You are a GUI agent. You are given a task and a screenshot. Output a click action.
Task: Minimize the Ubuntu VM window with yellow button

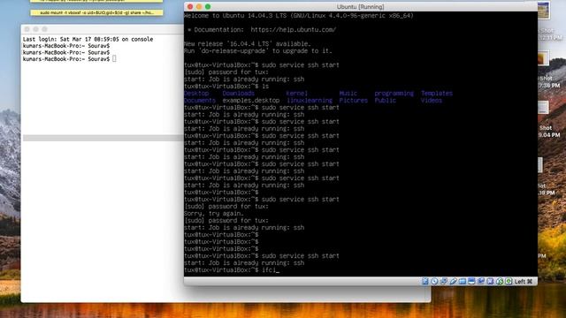[199, 6]
